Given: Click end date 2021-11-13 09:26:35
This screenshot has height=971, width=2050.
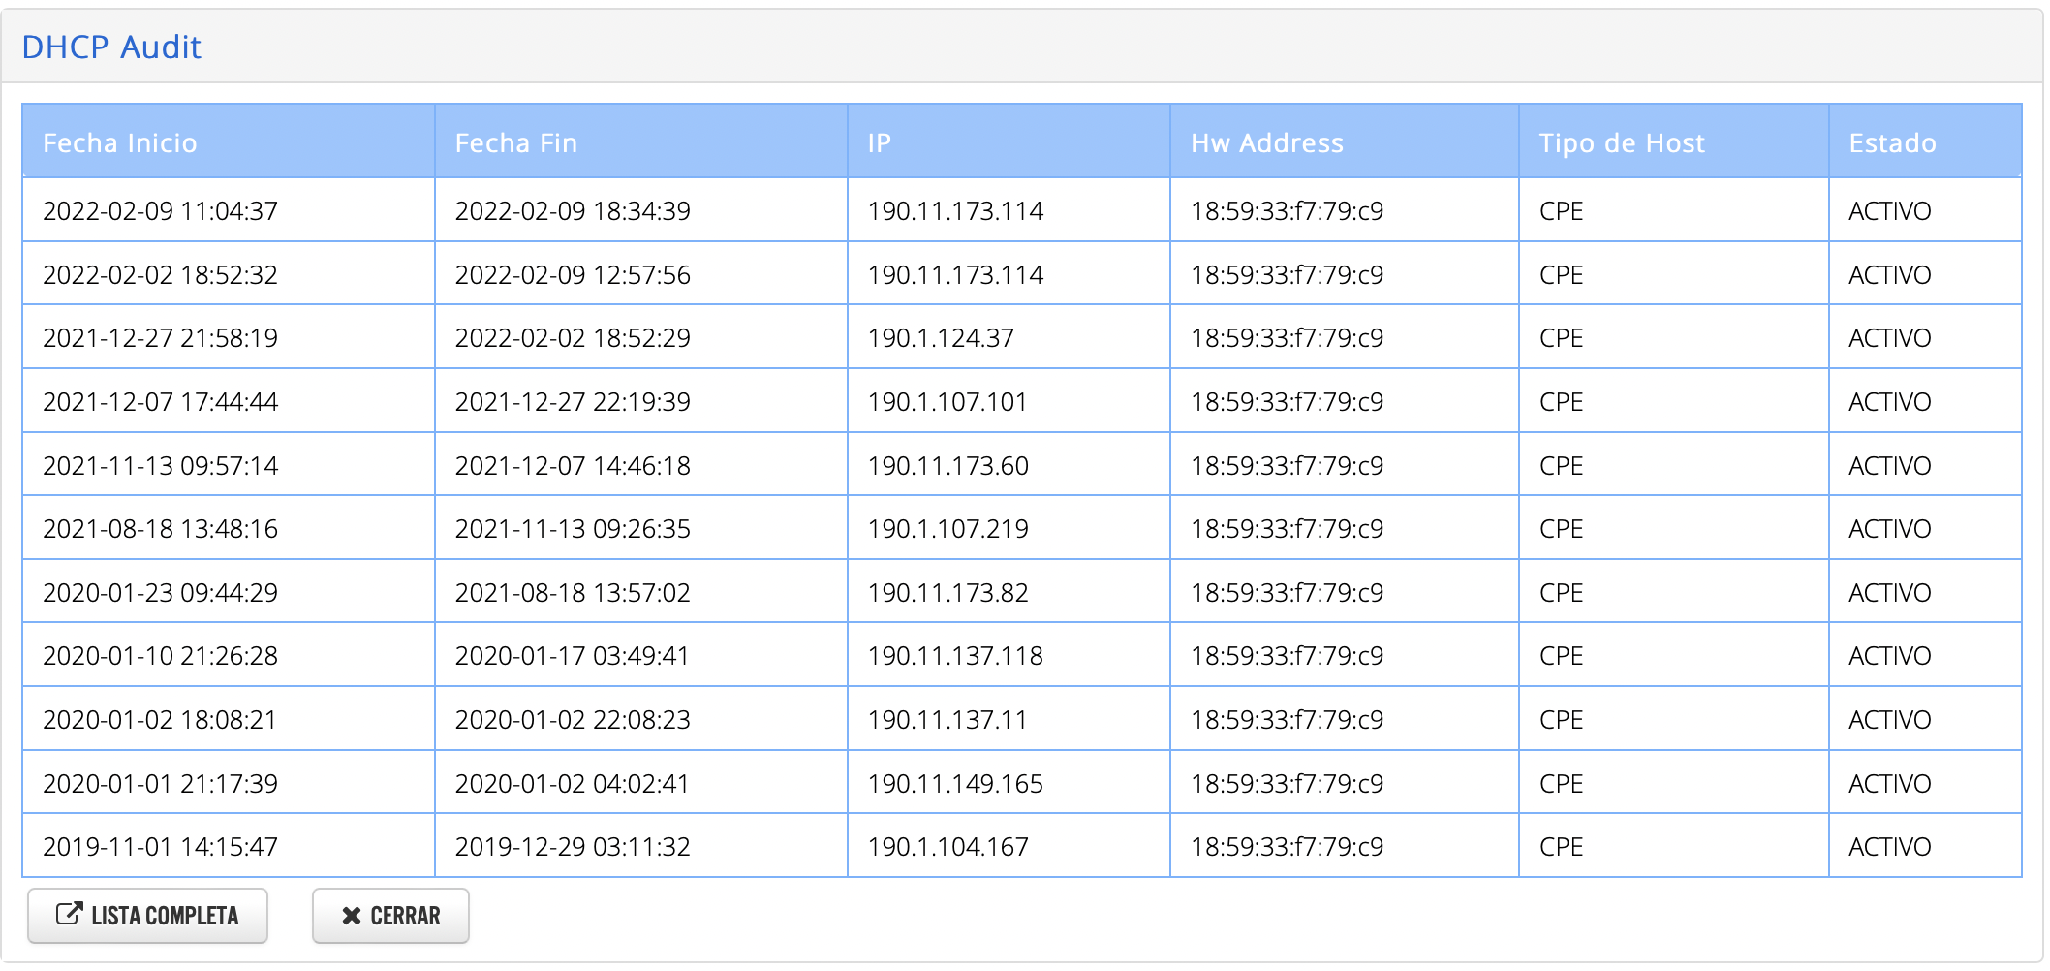Looking at the screenshot, I should (x=573, y=529).
